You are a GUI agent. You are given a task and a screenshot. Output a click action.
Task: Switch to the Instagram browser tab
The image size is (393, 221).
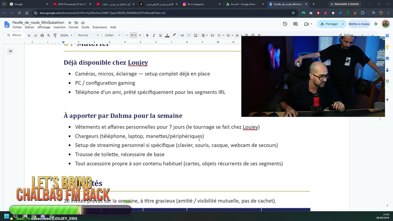click(x=201, y=4)
